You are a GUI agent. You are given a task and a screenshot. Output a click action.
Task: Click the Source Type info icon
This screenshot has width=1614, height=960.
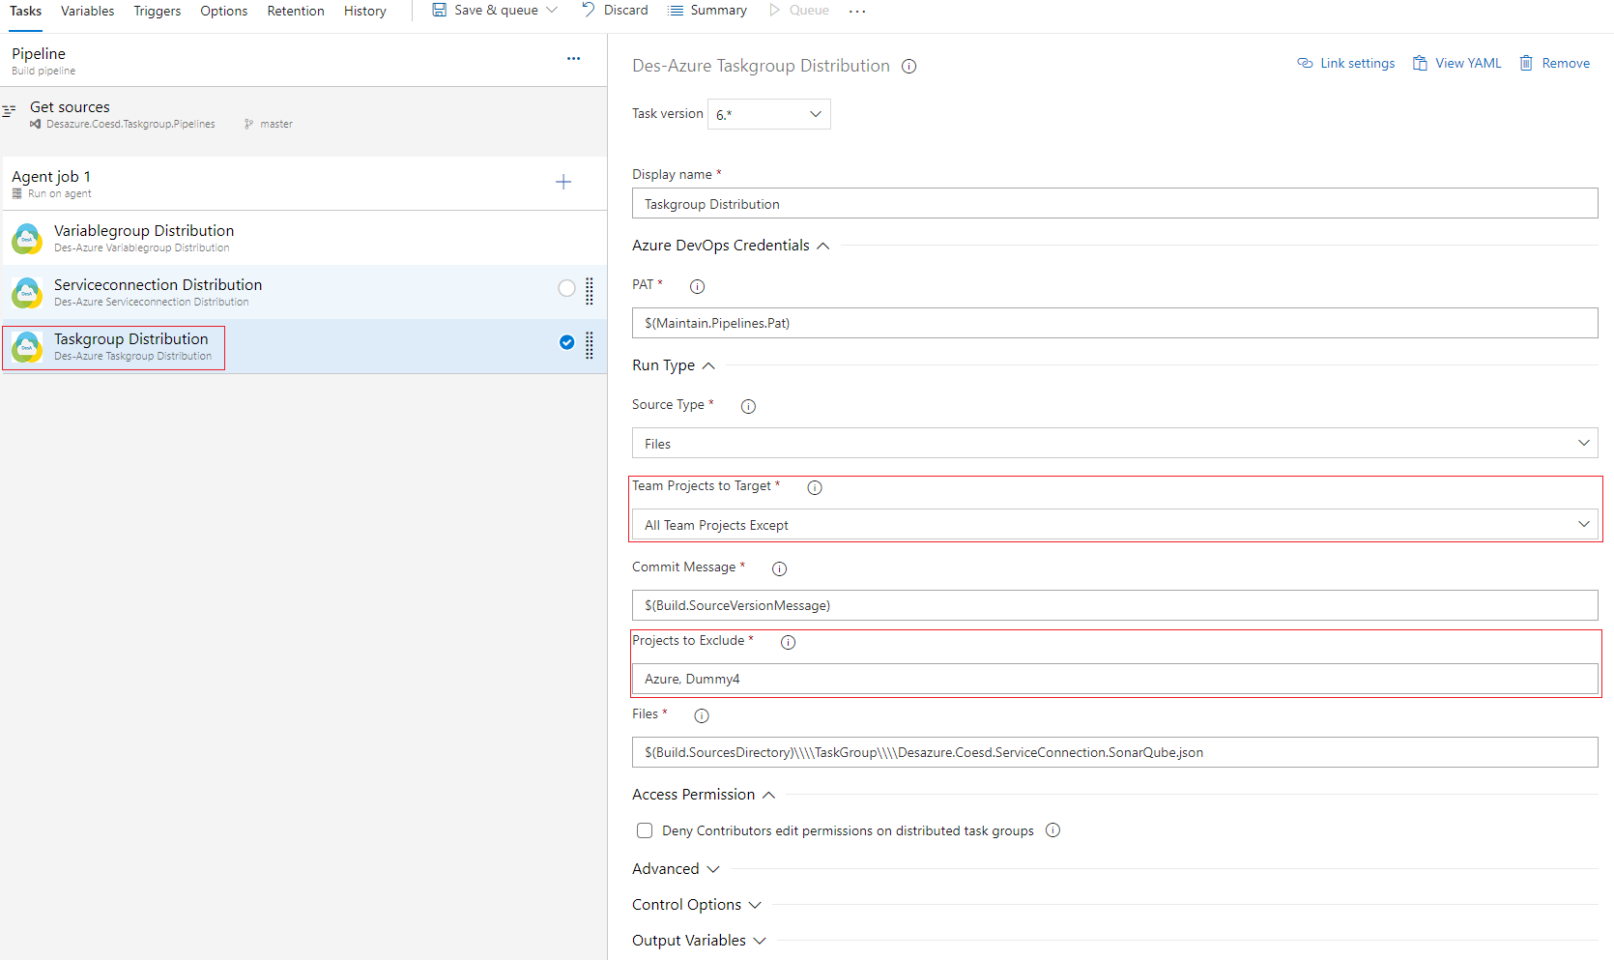pos(748,406)
